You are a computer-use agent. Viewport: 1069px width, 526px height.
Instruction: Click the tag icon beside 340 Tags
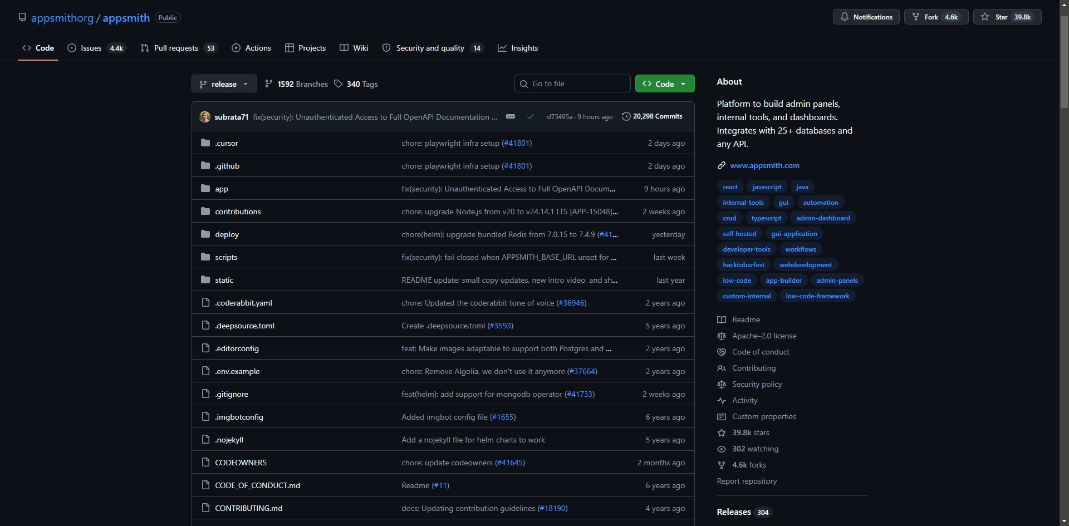click(x=338, y=84)
